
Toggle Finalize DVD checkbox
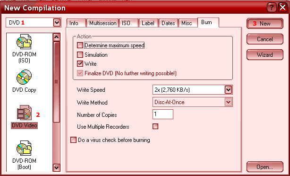(x=80, y=73)
